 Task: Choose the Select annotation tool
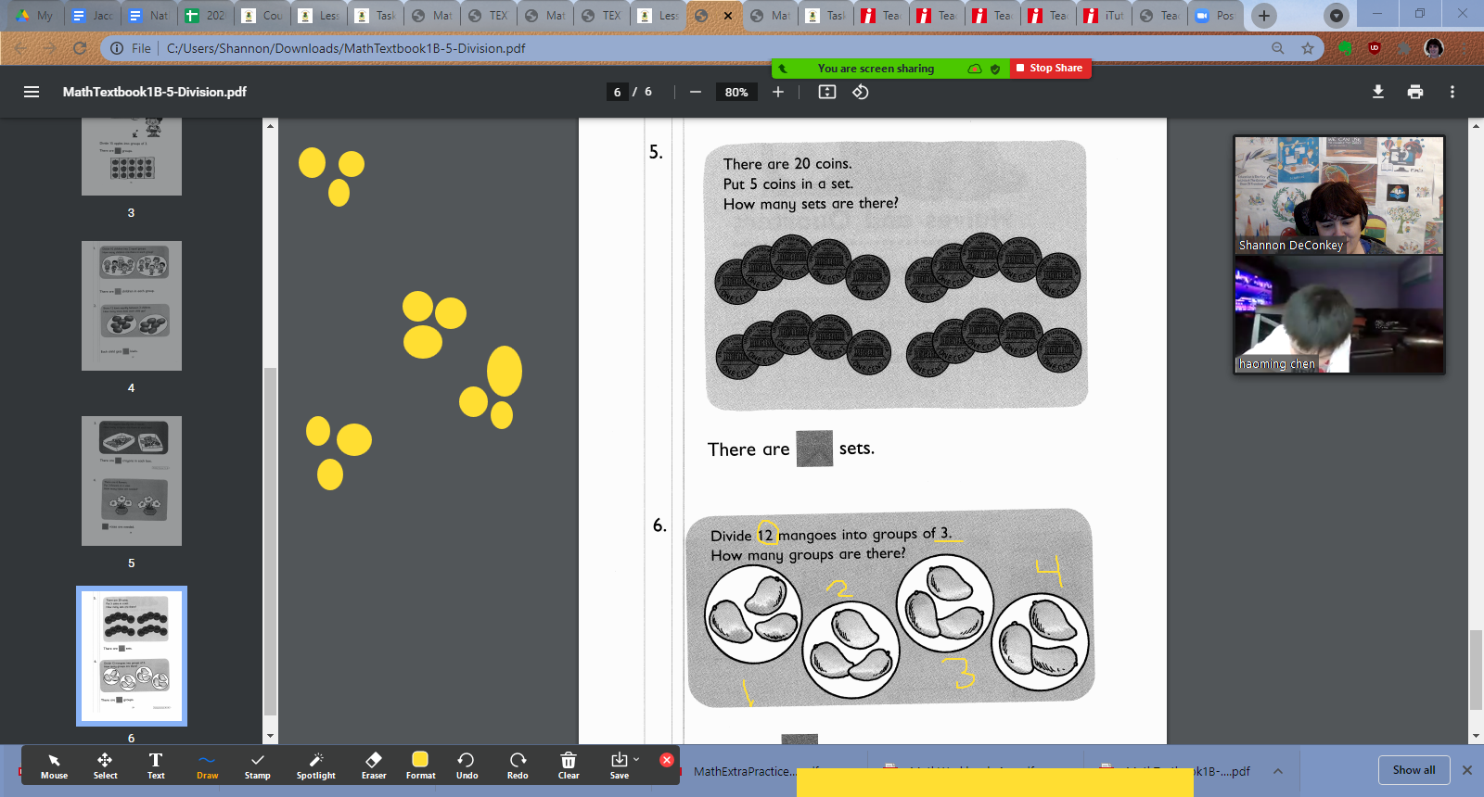[105, 765]
